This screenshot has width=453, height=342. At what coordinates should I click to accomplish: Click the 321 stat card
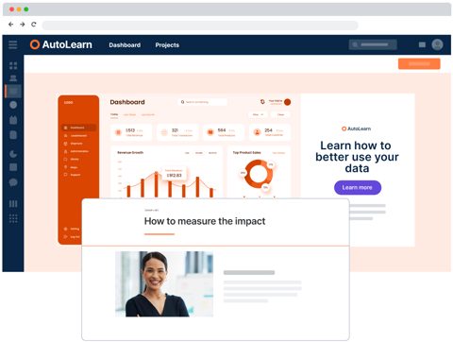point(177,132)
